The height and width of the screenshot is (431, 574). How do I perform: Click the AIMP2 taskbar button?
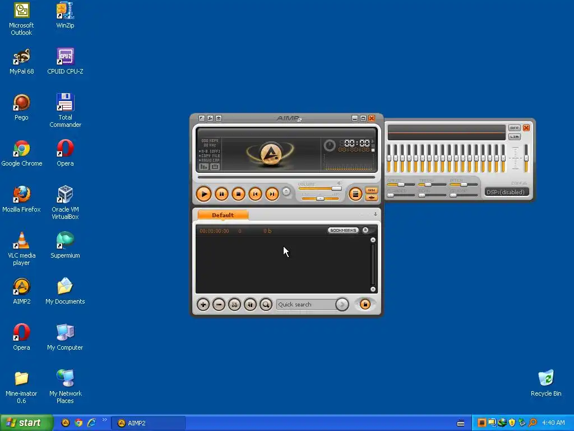point(148,423)
